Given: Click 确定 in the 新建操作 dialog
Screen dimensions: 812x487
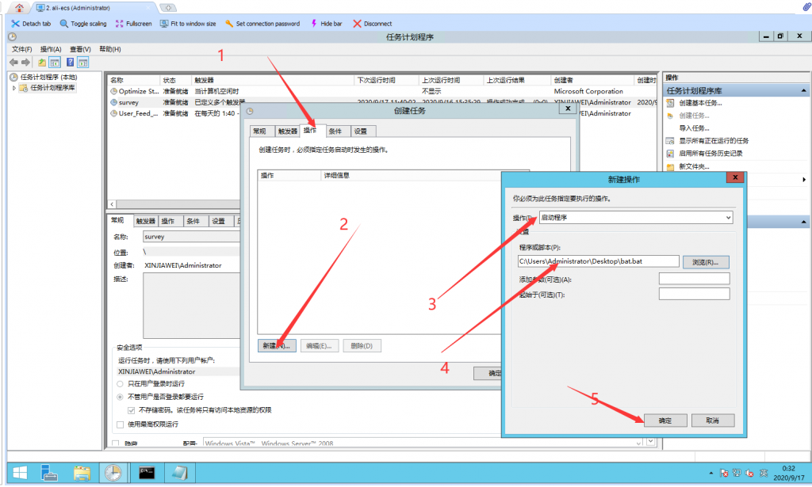Looking at the screenshot, I should point(665,420).
